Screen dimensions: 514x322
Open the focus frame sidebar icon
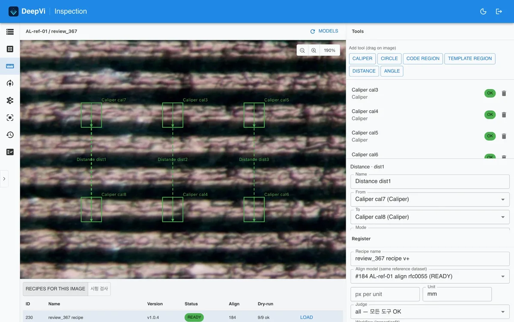click(x=10, y=117)
